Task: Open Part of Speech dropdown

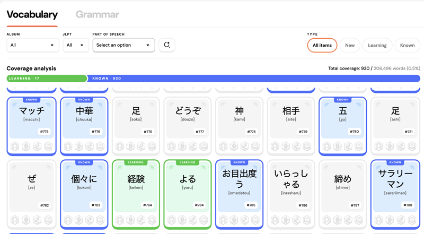Action: tap(123, 45)
